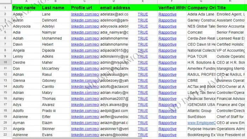
Task: Select cell containing Naimyar
Action: (56, 32)
